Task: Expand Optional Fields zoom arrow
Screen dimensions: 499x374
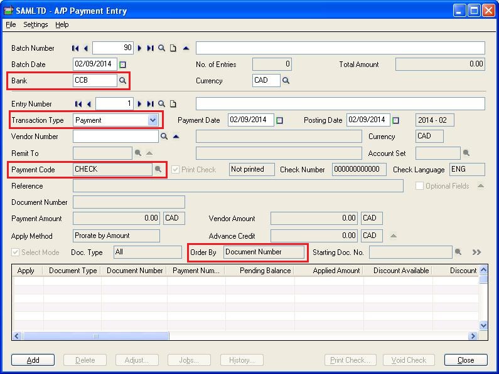Action: [x=481, y=186]
